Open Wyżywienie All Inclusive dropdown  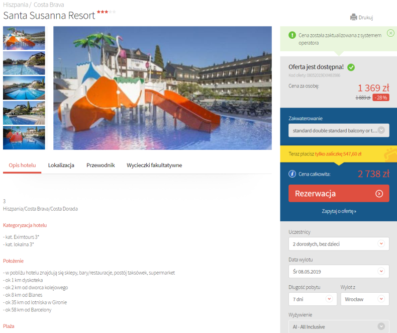[339, 326]
